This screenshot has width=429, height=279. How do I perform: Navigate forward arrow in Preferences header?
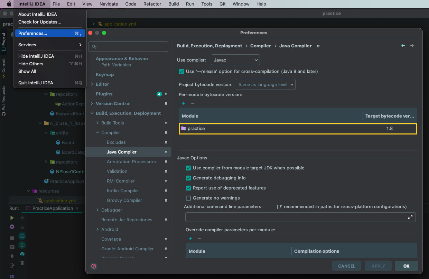(x=412, y=46)
